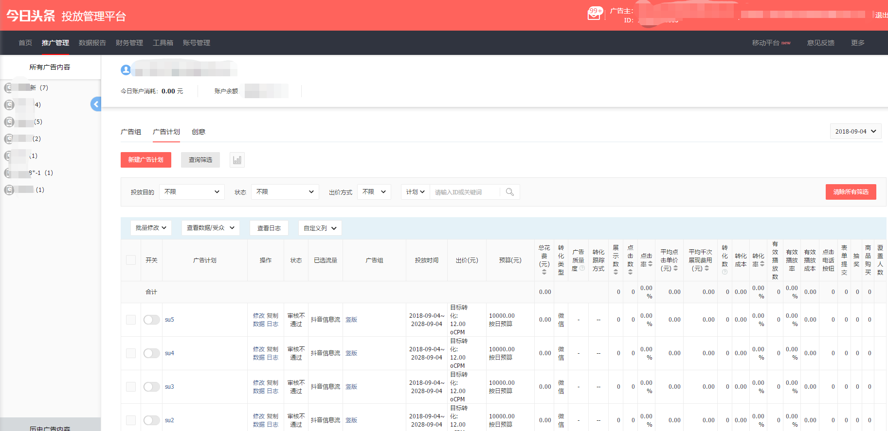Check the su4 row checkbox
This screenshot has height=431, width=888.
pos(131,353)
